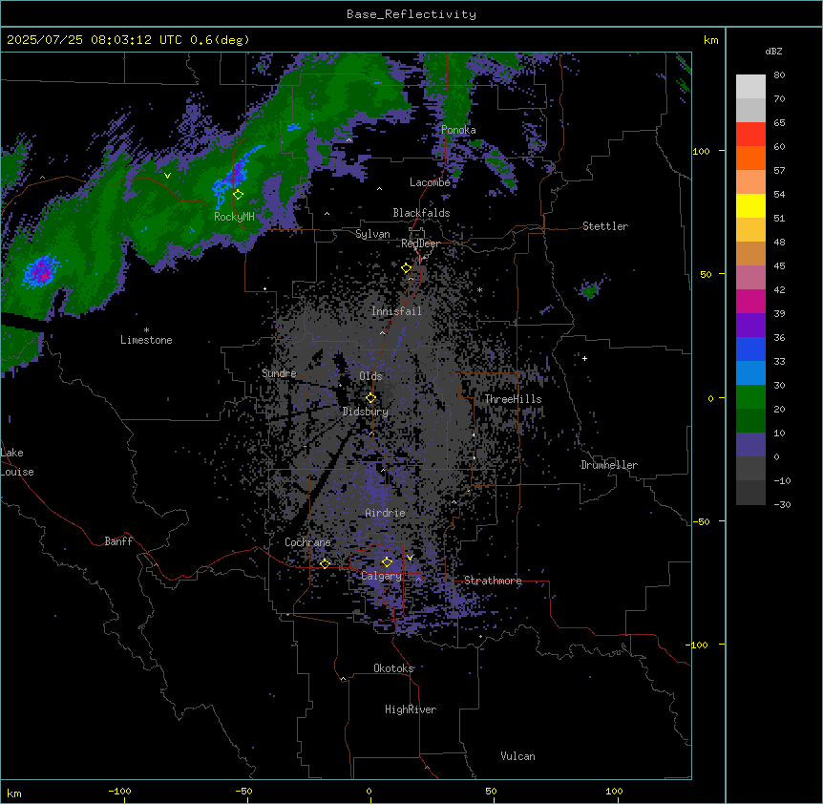Click the km unit label above the right axis
Image resolution: width=823 pixels, height=804 pixels.
pyautogui.click(x=710, y=40)
